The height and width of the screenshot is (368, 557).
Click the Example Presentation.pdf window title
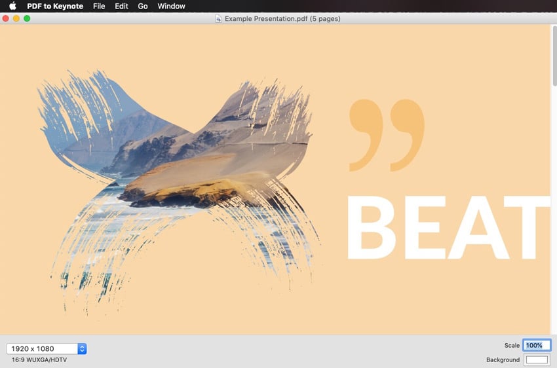point(282,19)
